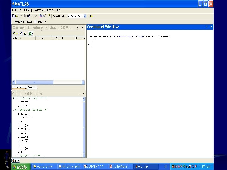Collapse the second dated session in Command History
The image size is (227, 170).
click(x=13, y=110)
